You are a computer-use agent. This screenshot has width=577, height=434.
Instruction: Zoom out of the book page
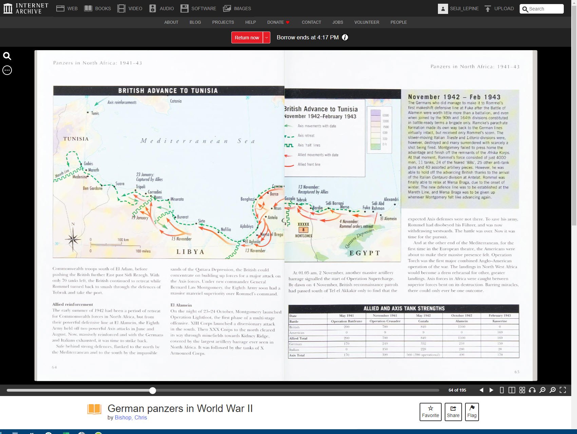[542, 390]
